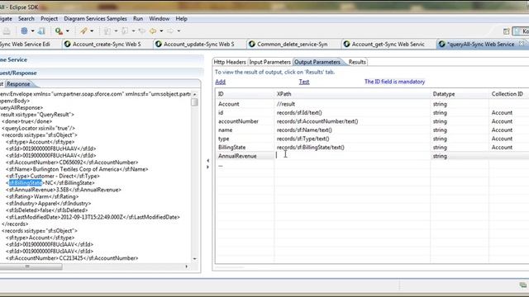This screenshot has height=297, width=529.
Task: Open dropdown next to the pencil icon
Action: [x=92, y=31]
